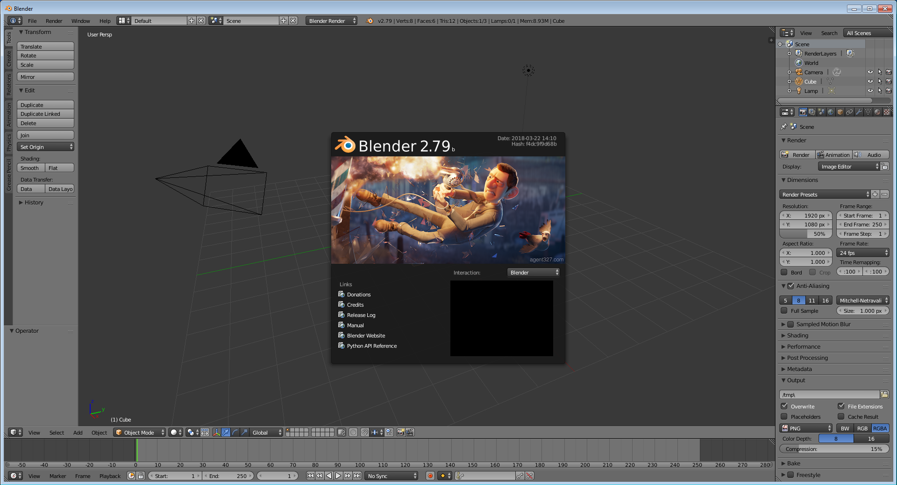897x485 pixels.
Task: Disable the Anti-Aliasing checkbox
Action: pos(790,286)
